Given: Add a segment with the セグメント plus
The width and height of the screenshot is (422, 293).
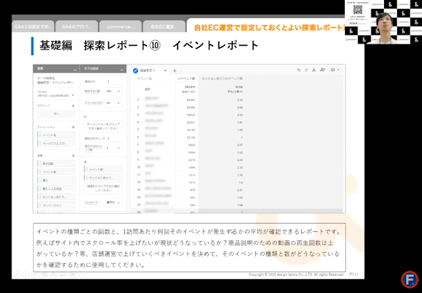Looking at the screenshot, I should [73, 106].
